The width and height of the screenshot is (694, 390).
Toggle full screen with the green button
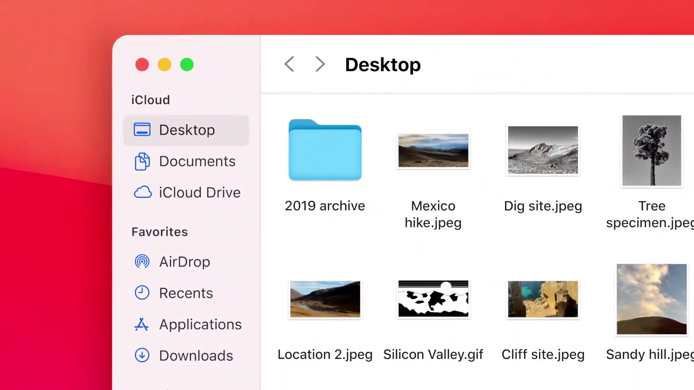coord(187,64)
